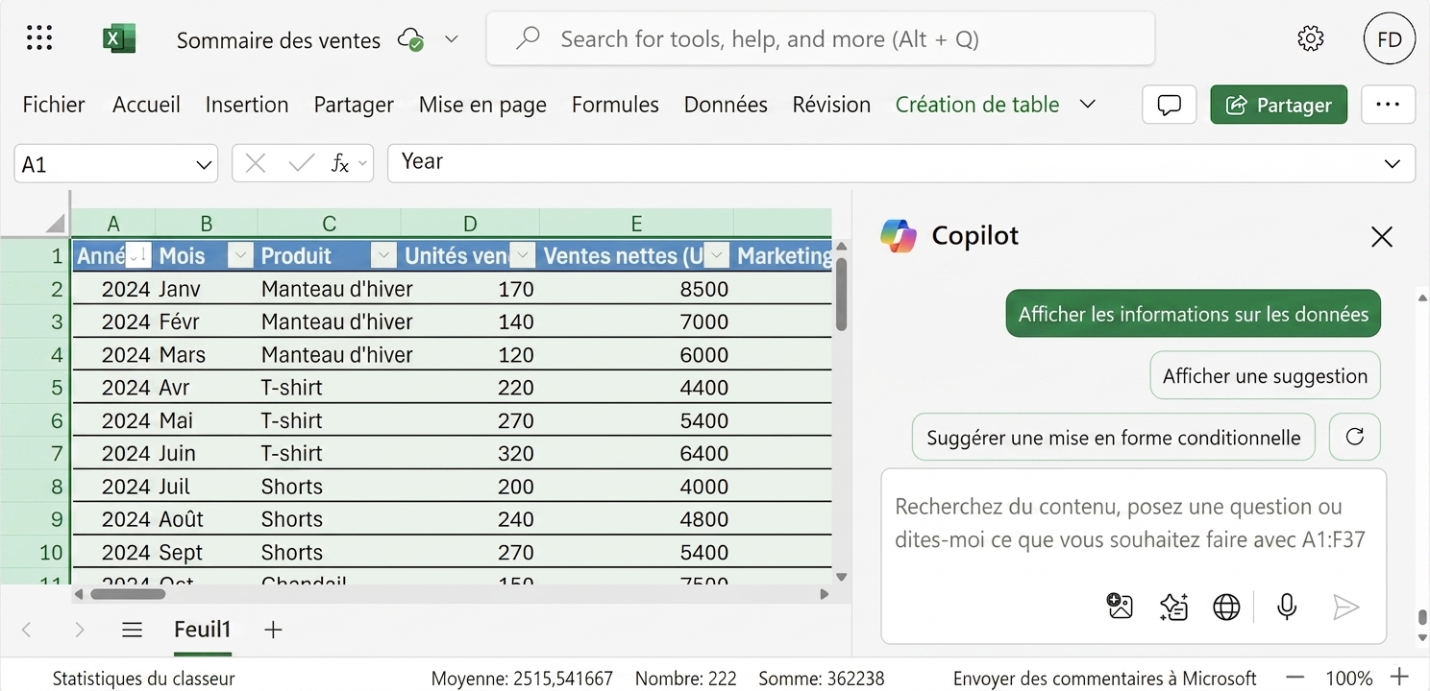Open the app launcher waffle icon
Viewport: 1430px width, 691px height.
39,38
